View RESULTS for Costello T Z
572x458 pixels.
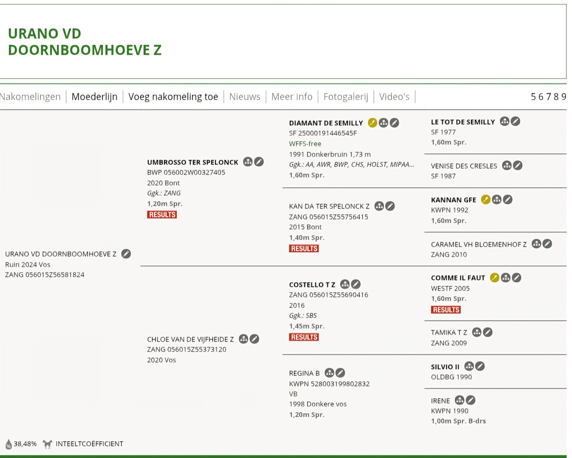click(304, 337)
